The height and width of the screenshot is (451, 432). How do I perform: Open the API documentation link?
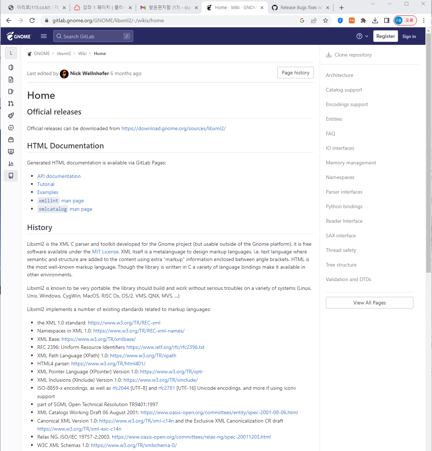pyautogui.click(x=59, y=176)
